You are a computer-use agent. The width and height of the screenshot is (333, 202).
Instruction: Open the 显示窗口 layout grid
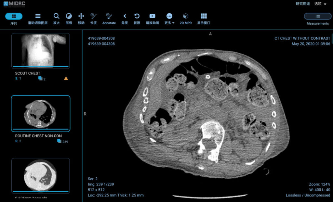(x=204, y=19)
